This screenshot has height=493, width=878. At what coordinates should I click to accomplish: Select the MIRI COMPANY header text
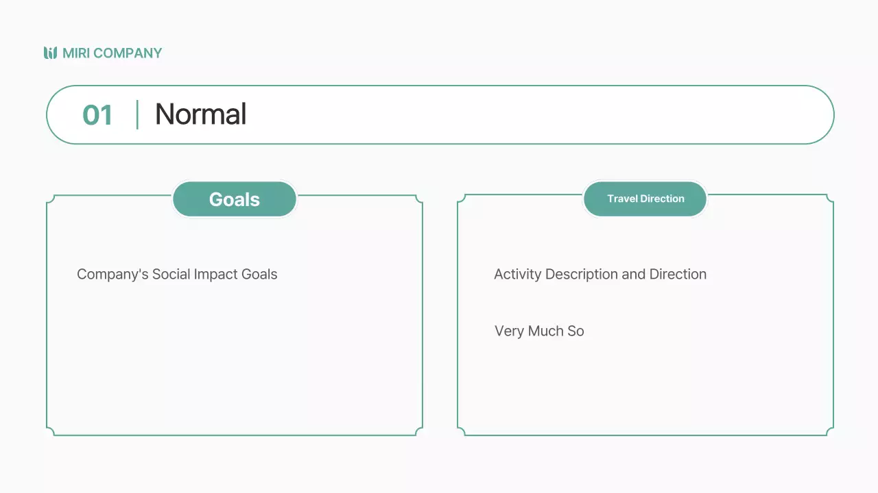click(x=112, y=53)
